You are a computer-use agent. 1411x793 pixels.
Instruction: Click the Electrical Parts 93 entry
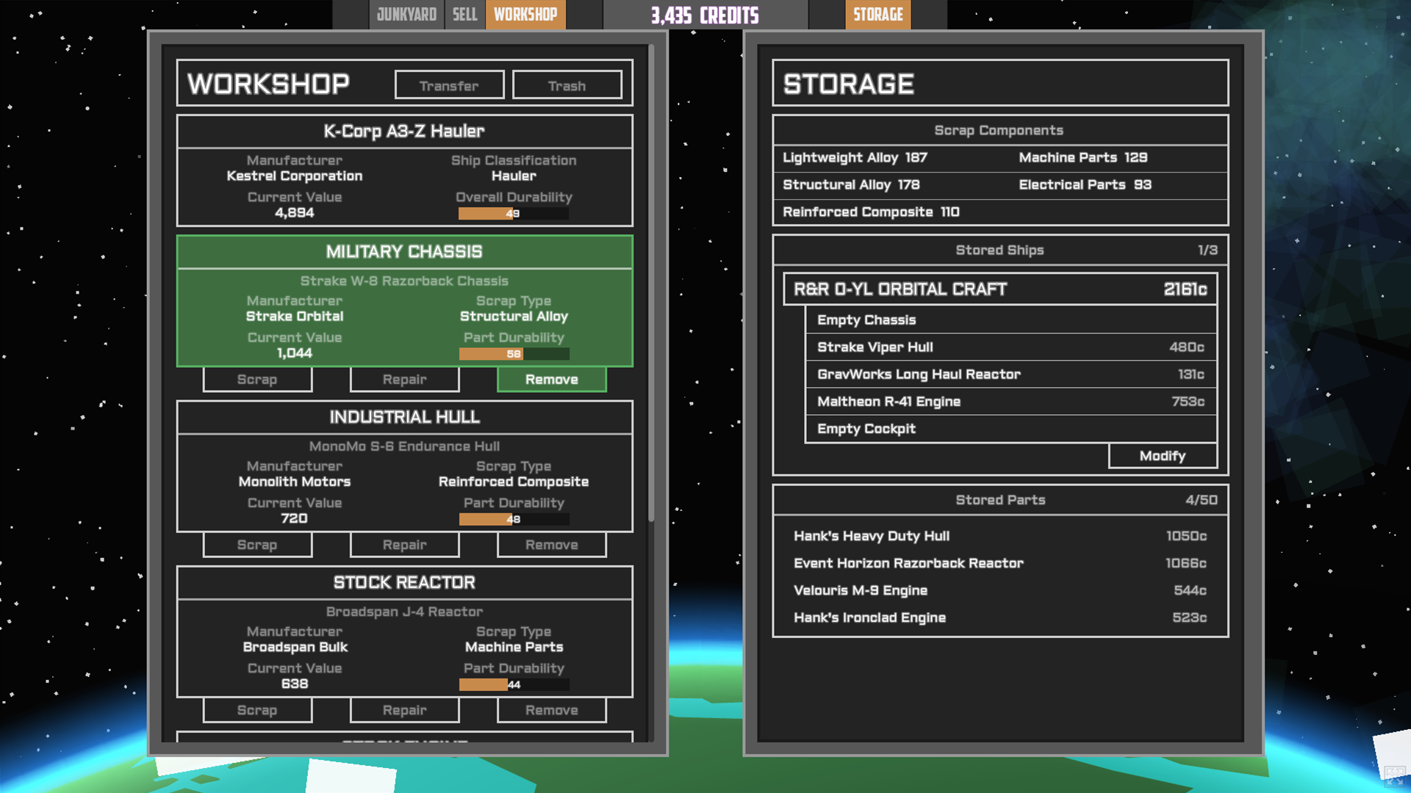pos(1085,185)
